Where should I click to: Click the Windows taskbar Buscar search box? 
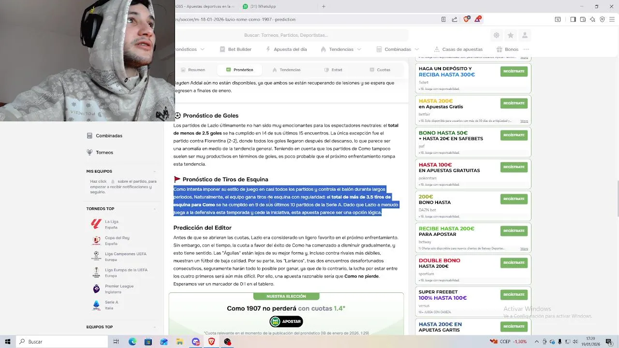click(62, 342)
